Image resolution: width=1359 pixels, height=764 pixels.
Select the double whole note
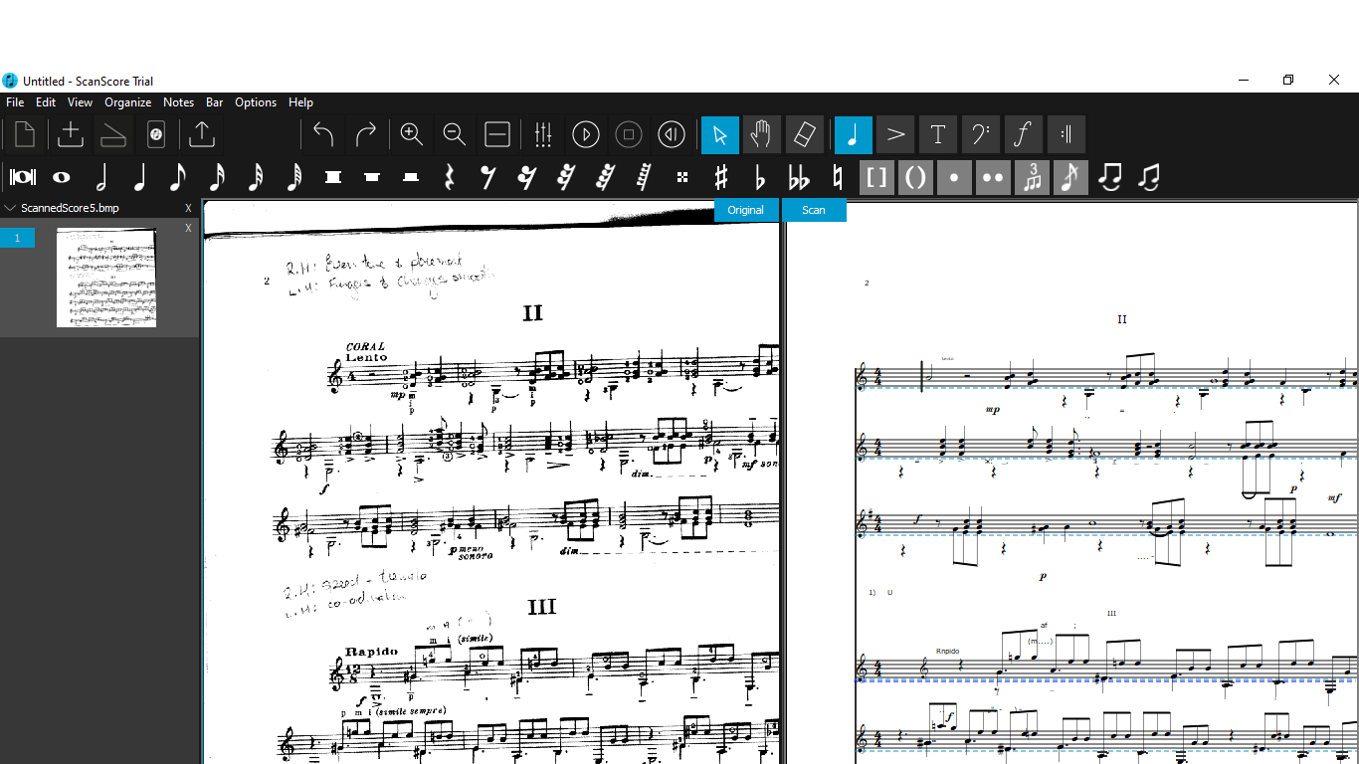pyautogui.click(x=23, y=177)
